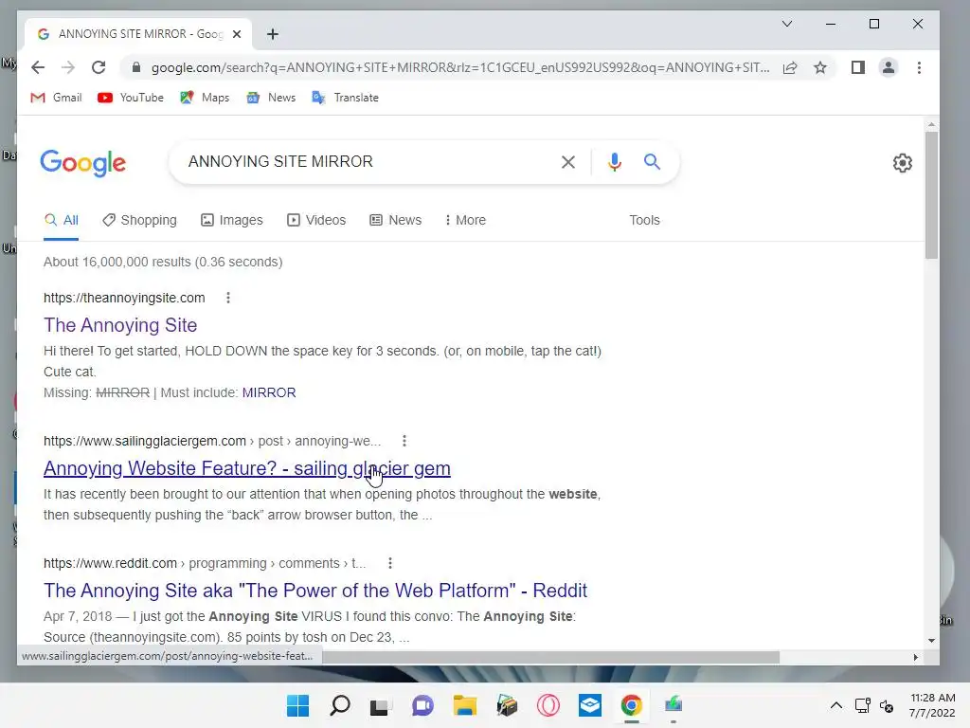Open Annoying Website Feature sailing glacier gem
Viewport: 970px width, 728px height.
[x=247, y=468]
